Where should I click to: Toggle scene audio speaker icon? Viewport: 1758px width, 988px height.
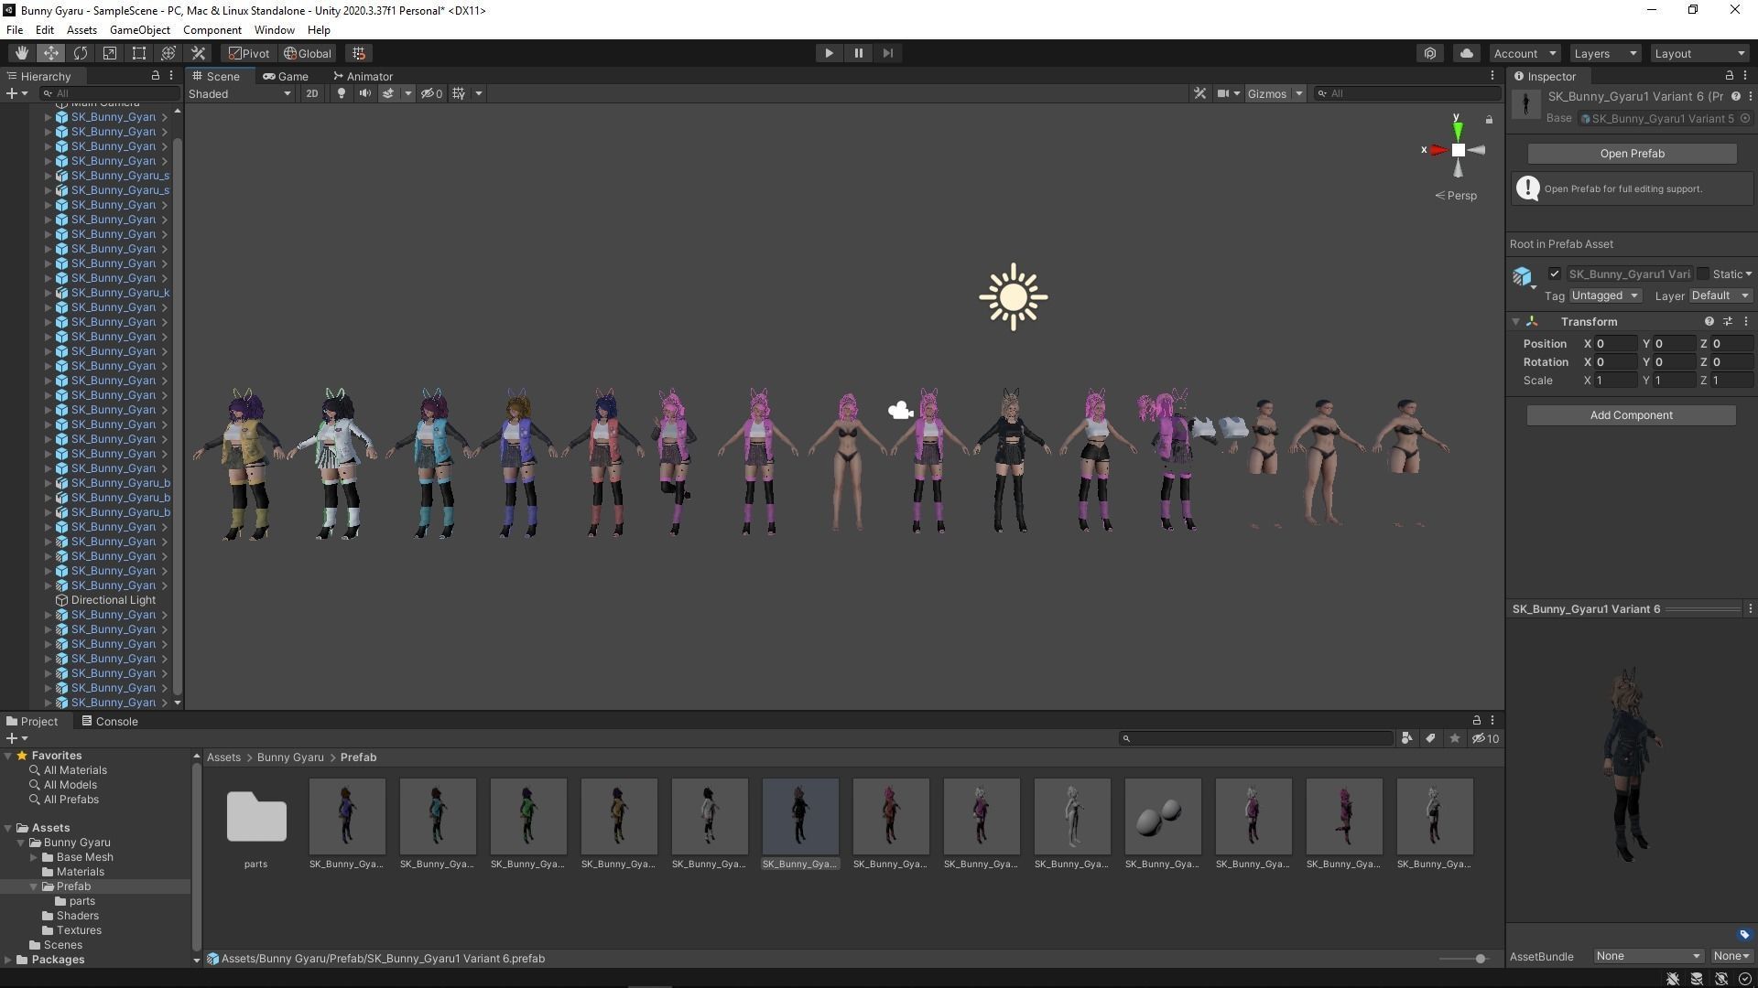tap(364, 93)
